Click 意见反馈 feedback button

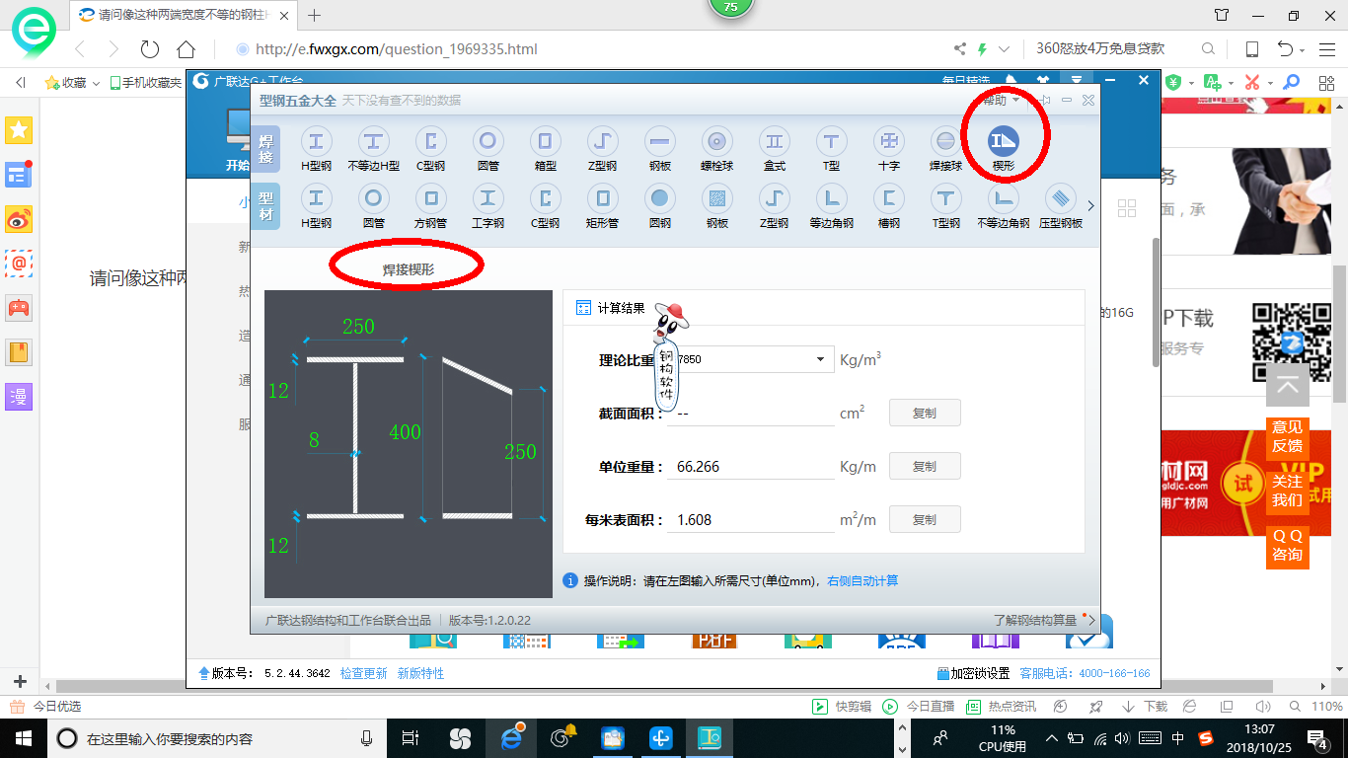(x=1287, y=436)
